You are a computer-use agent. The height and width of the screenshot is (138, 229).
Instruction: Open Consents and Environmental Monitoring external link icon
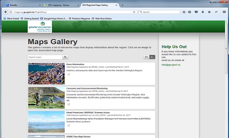pos(69,104)
